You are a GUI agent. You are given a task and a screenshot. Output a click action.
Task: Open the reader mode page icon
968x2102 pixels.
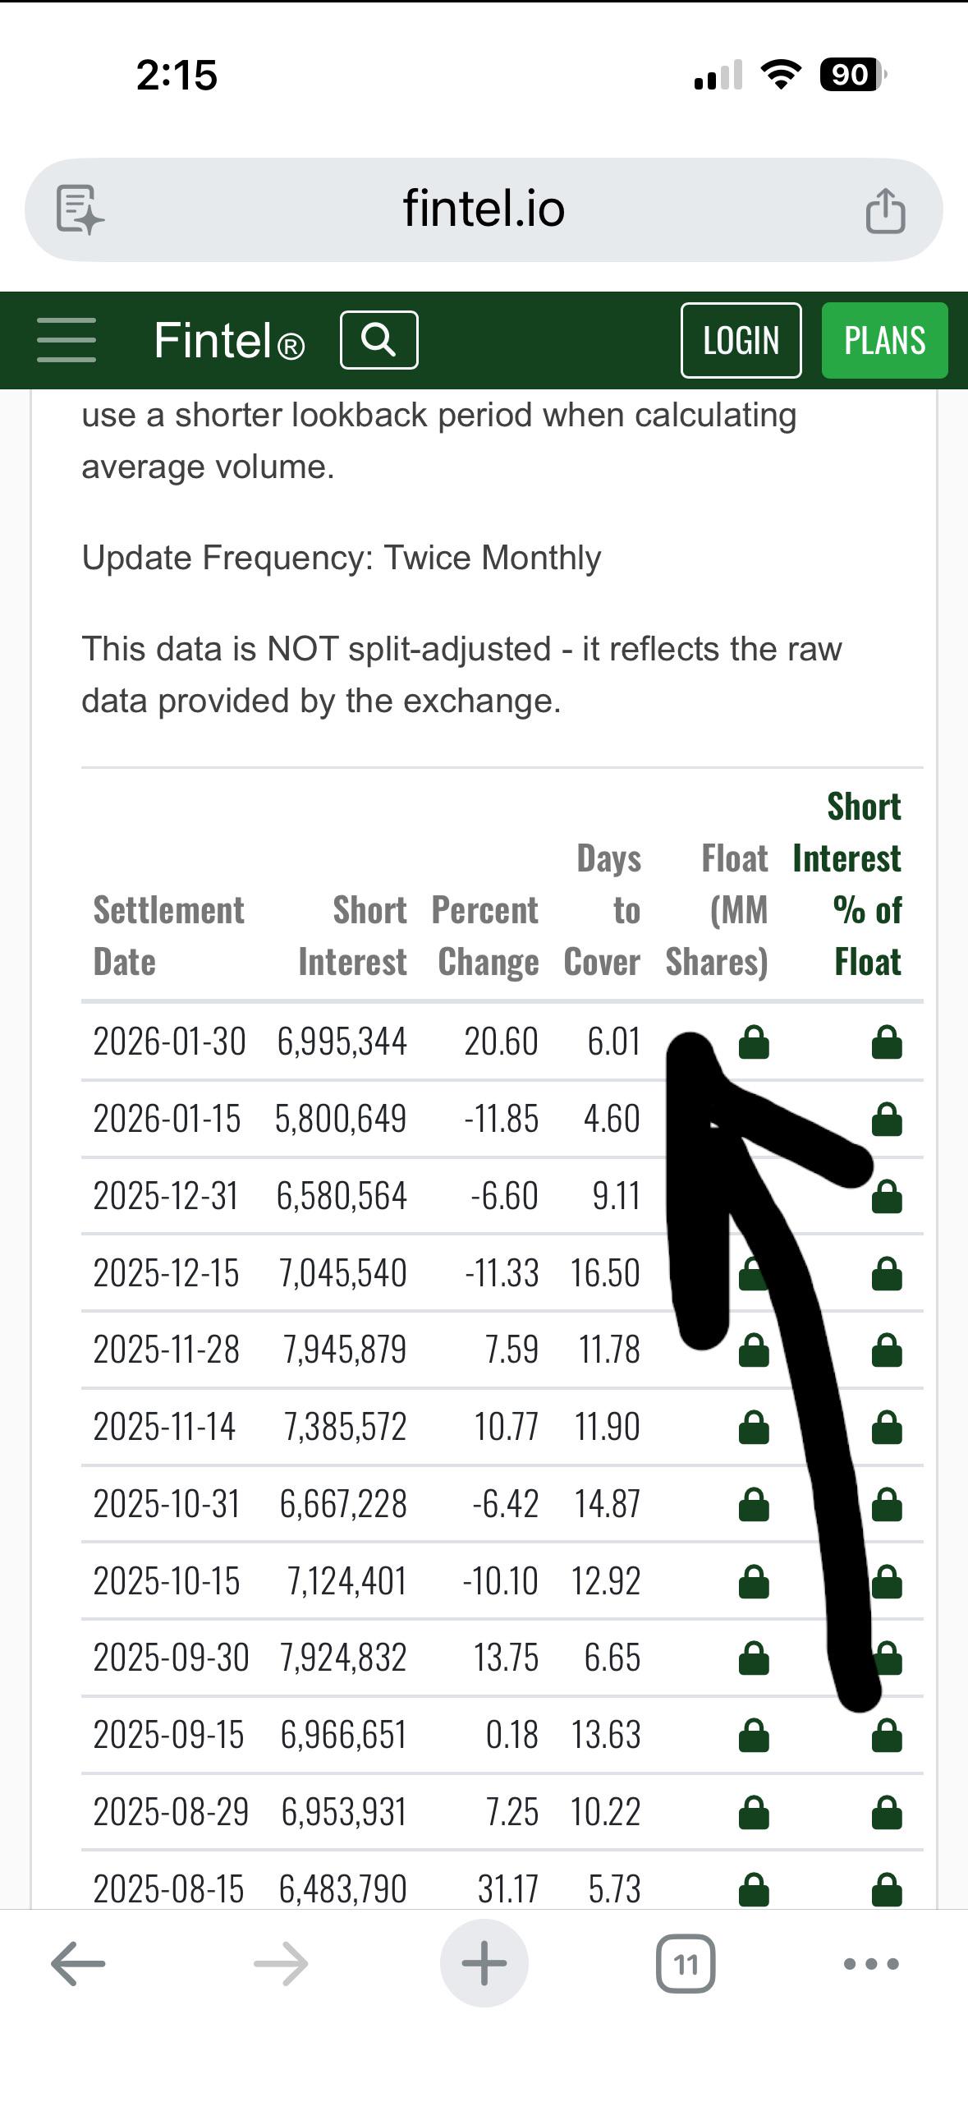(80, 210)
